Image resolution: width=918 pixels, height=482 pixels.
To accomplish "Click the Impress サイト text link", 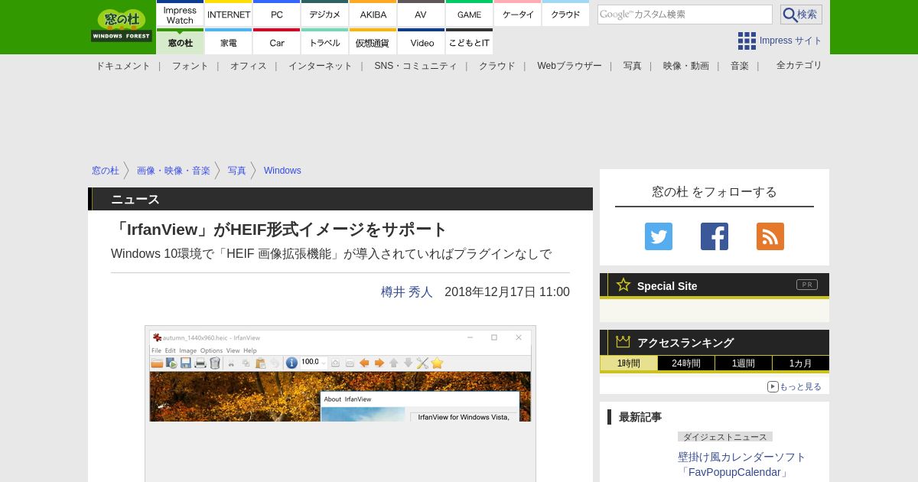I will [791, 41].
